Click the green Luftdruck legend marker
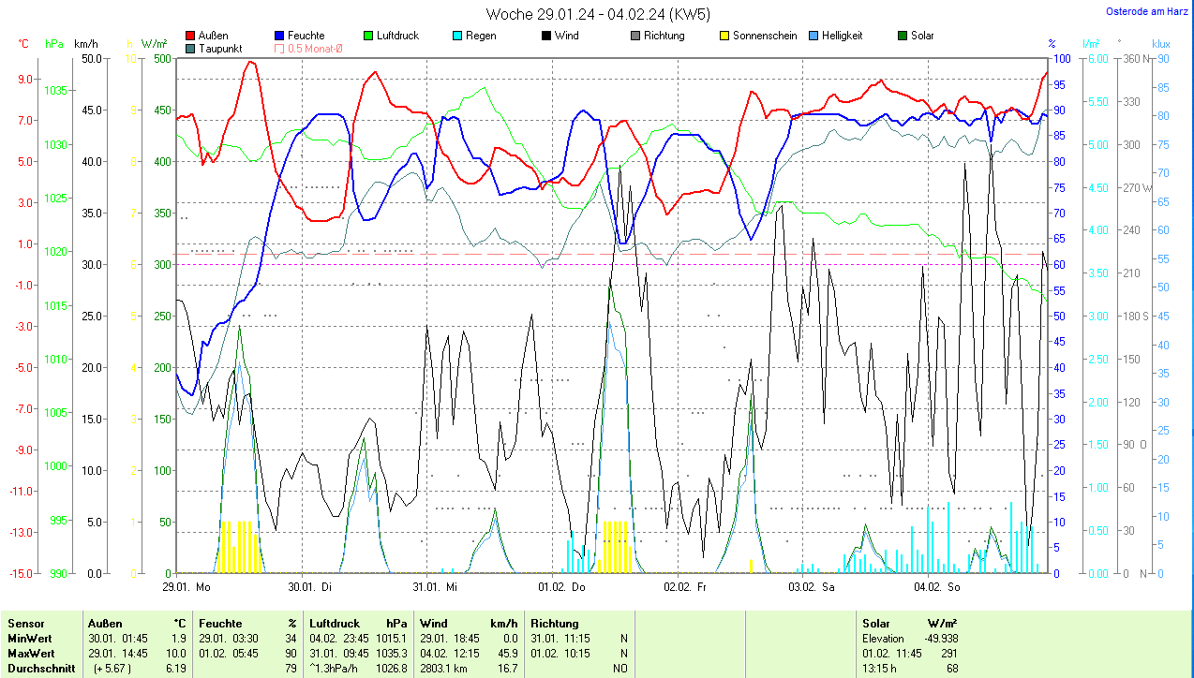 click(369, 36)
